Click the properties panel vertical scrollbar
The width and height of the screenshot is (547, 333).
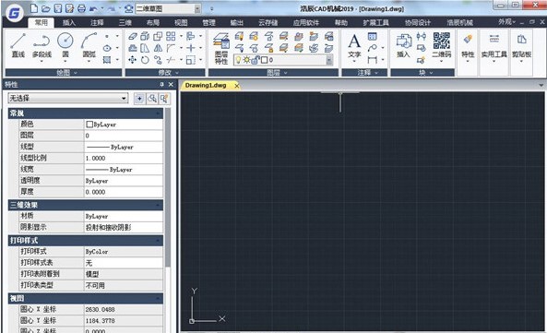[168, 188]
